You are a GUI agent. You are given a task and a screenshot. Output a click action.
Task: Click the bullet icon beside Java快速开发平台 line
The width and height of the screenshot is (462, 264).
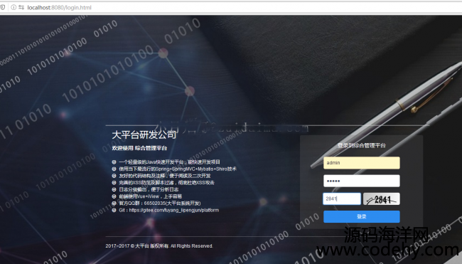click(114, 162)
